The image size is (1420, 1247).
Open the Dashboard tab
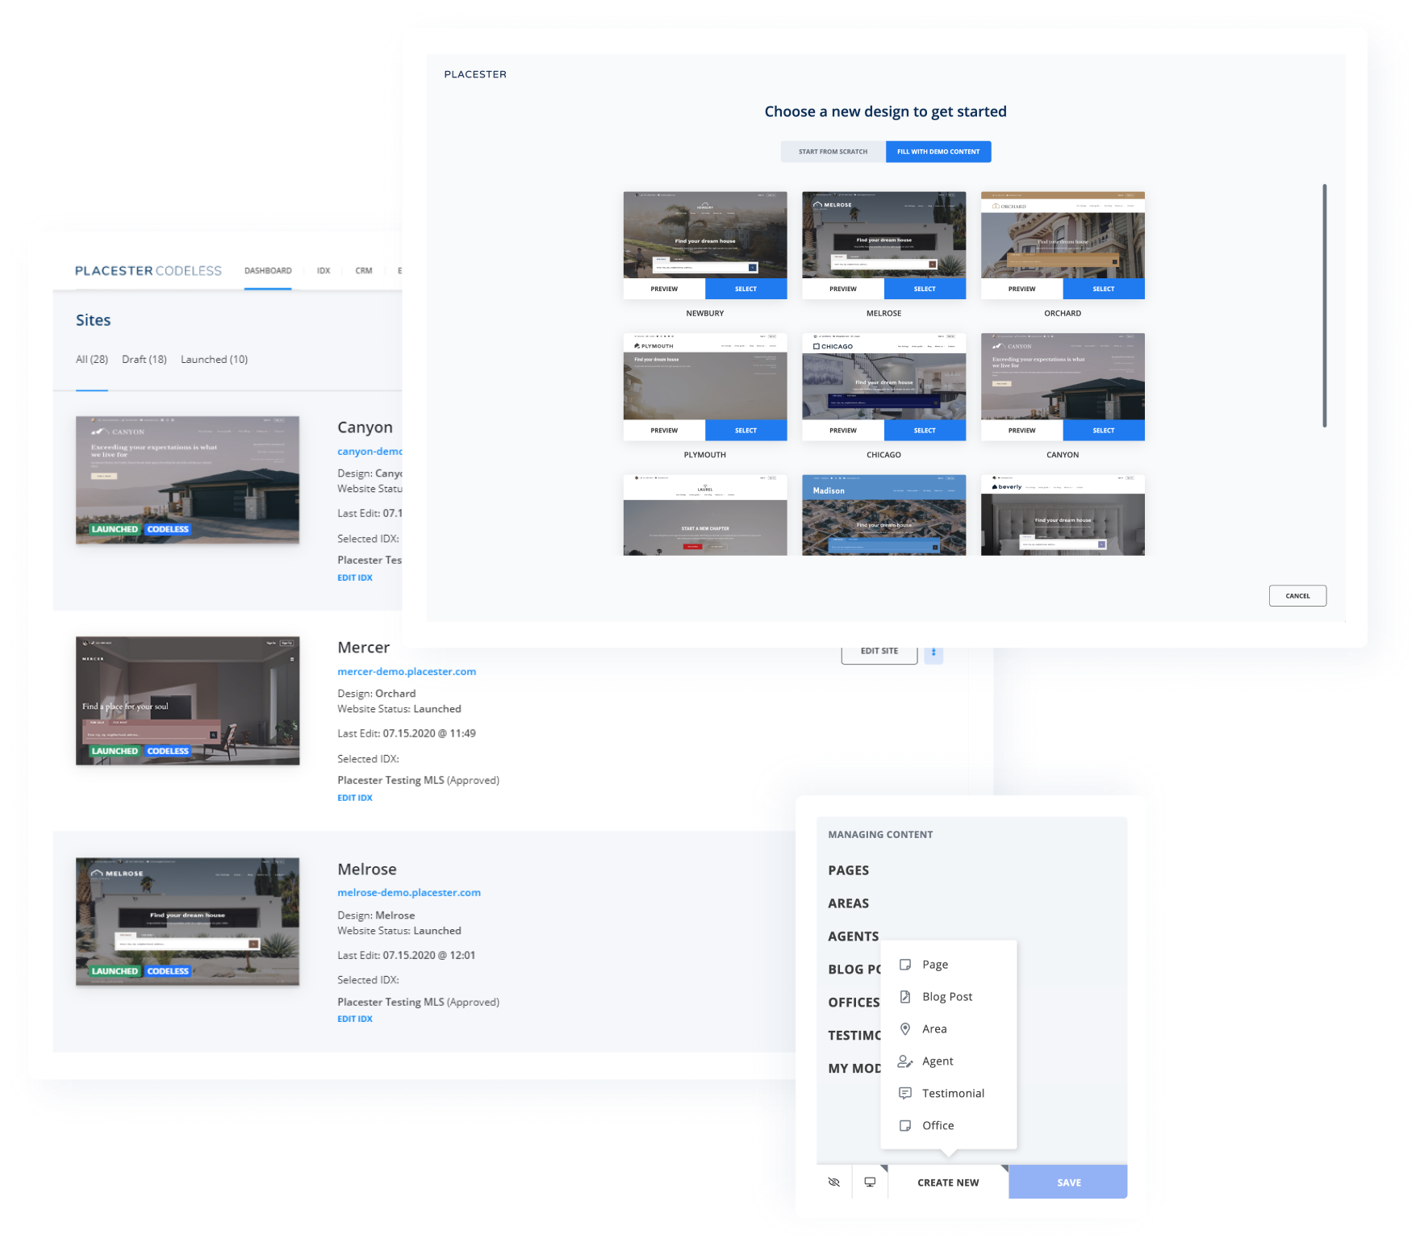click(268, 271)
